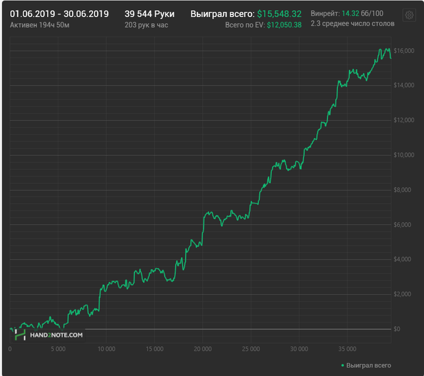Click the EV total value $12,050.38
Image resolution: width=424 pixels, height=376 pixels.
coord(284,25)
